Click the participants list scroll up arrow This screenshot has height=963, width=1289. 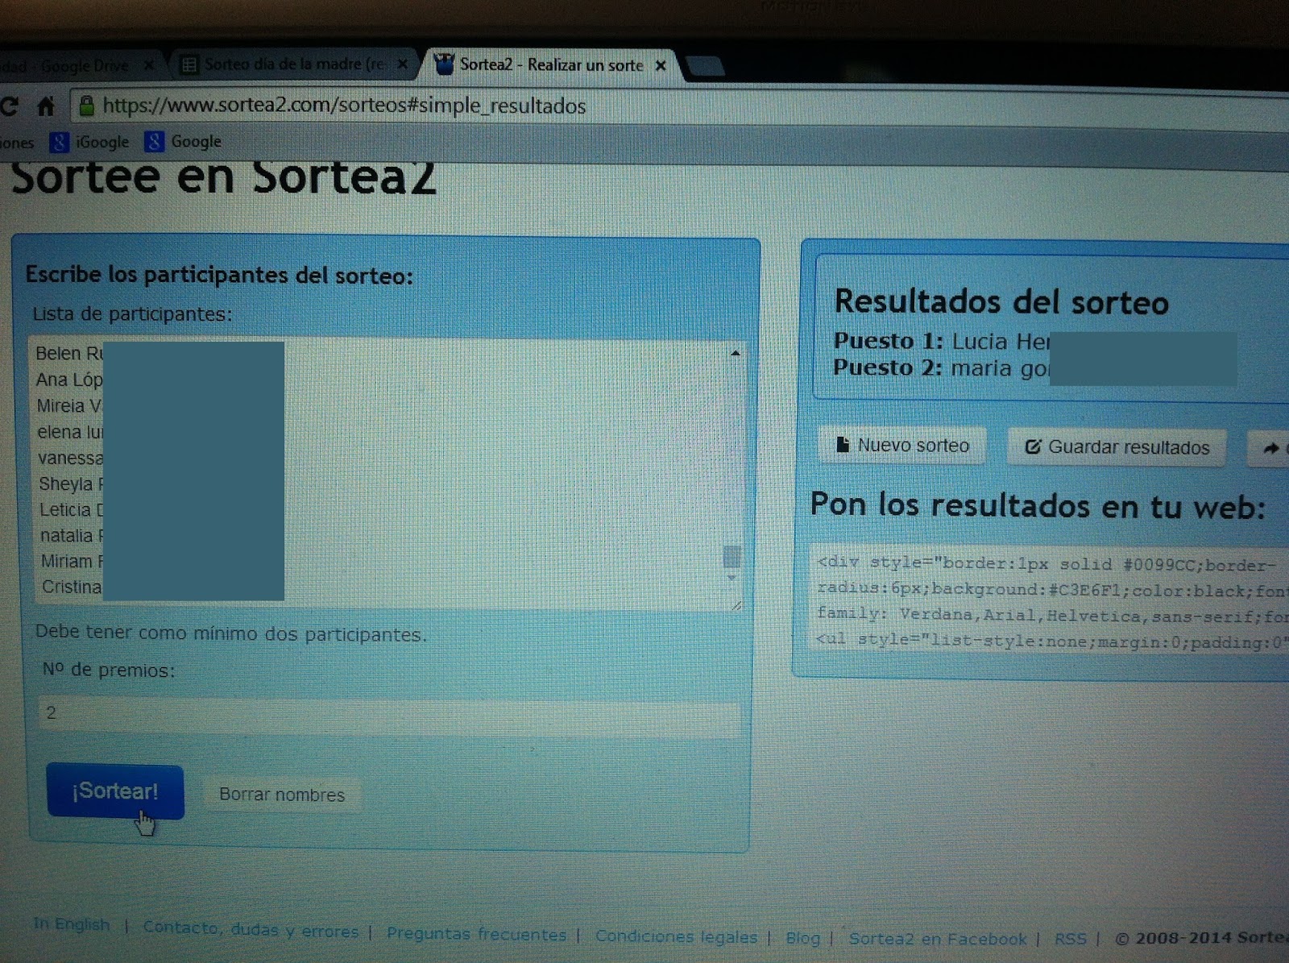pos(735,353)
